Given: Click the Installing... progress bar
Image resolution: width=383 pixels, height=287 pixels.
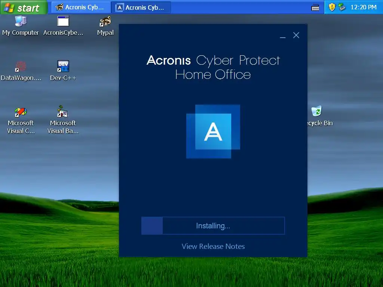Looking at the screenshot, I should tap(213, 226).
